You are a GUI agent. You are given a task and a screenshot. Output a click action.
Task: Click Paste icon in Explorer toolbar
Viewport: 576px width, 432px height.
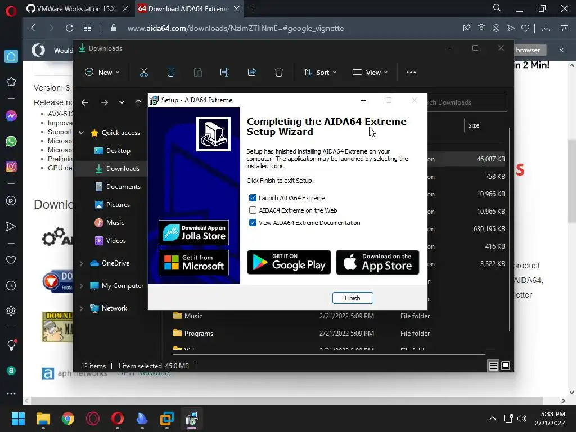click(197, 73)
